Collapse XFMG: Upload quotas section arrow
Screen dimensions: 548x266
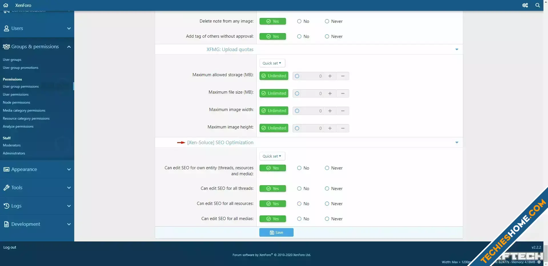[x=457, y=49]
